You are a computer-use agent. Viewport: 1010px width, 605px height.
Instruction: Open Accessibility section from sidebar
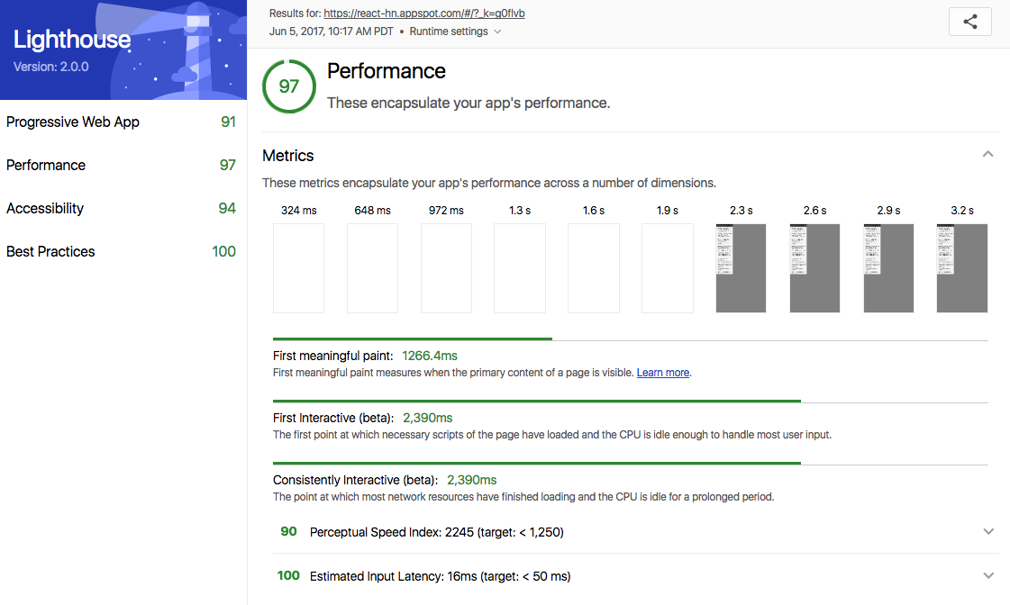point(45,208)
